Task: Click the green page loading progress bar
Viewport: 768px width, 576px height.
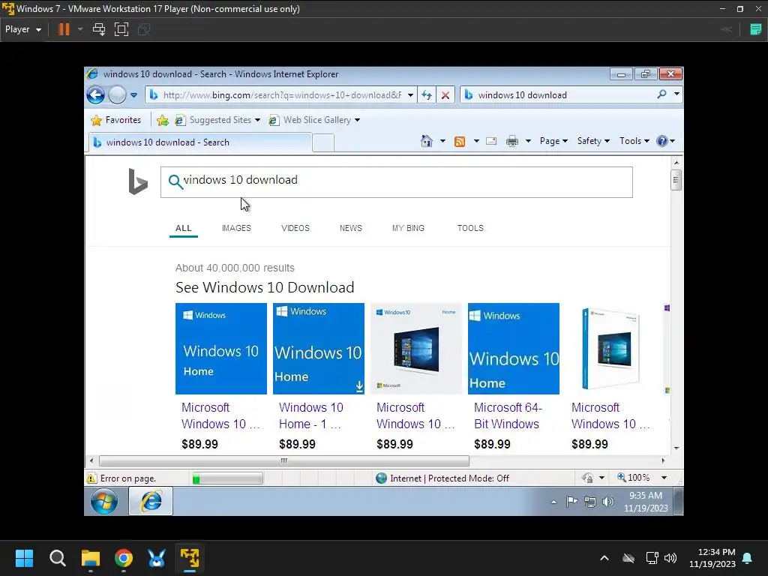Action: tap(227, 478)
